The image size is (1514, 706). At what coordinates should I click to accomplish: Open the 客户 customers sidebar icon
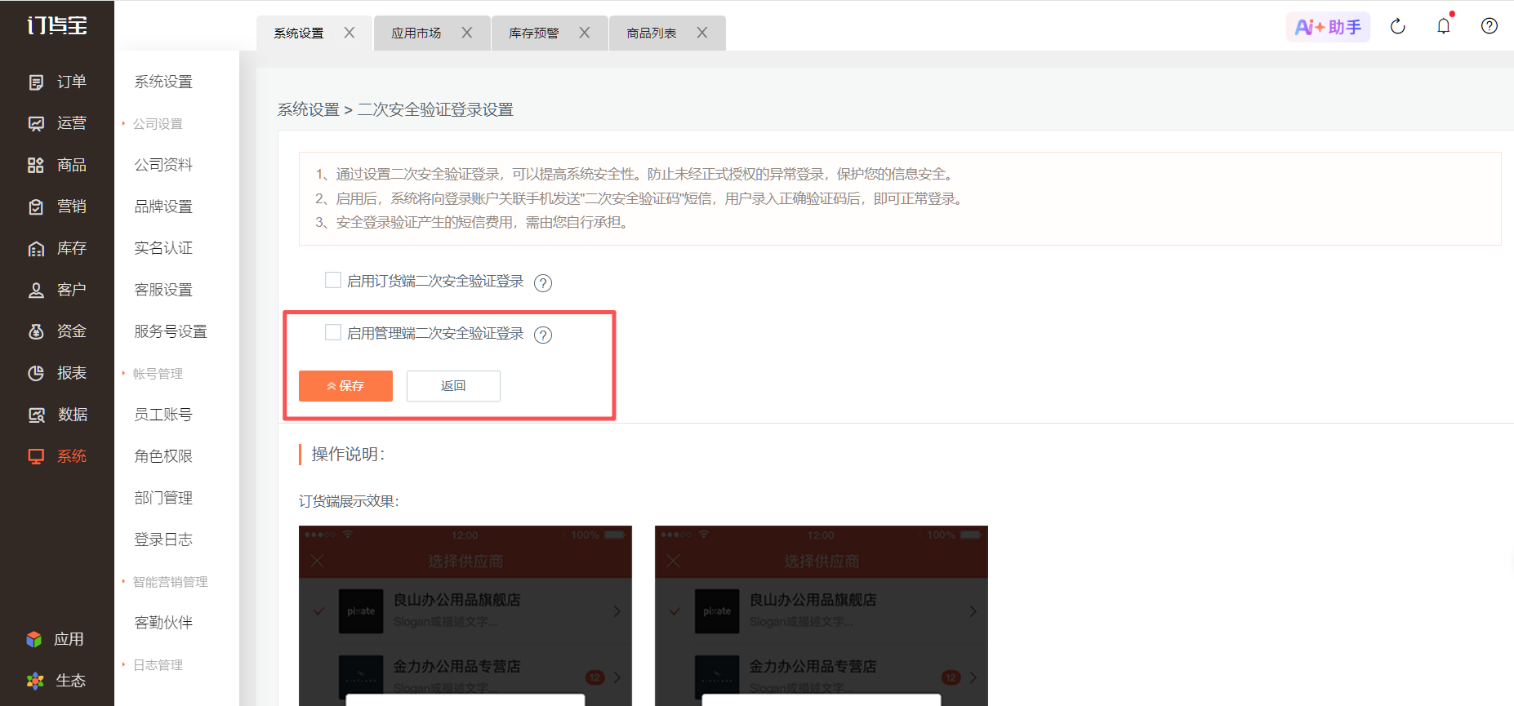(x=36, y=290)
